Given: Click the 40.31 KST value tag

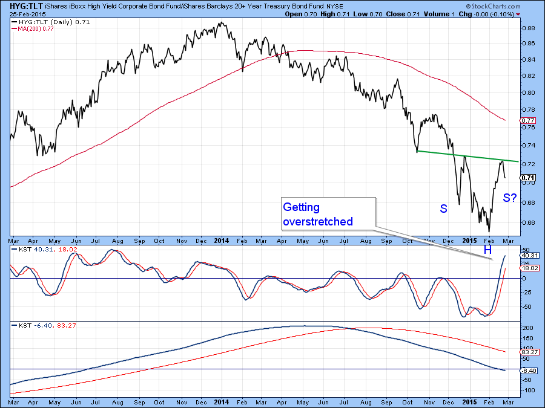Looking at the screenshot, I should pos(530,255).
